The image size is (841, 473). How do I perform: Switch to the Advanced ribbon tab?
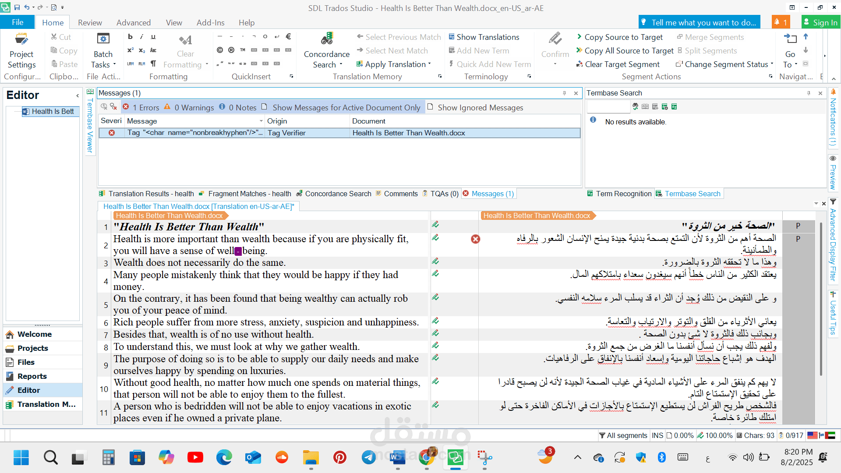point(134,22)
